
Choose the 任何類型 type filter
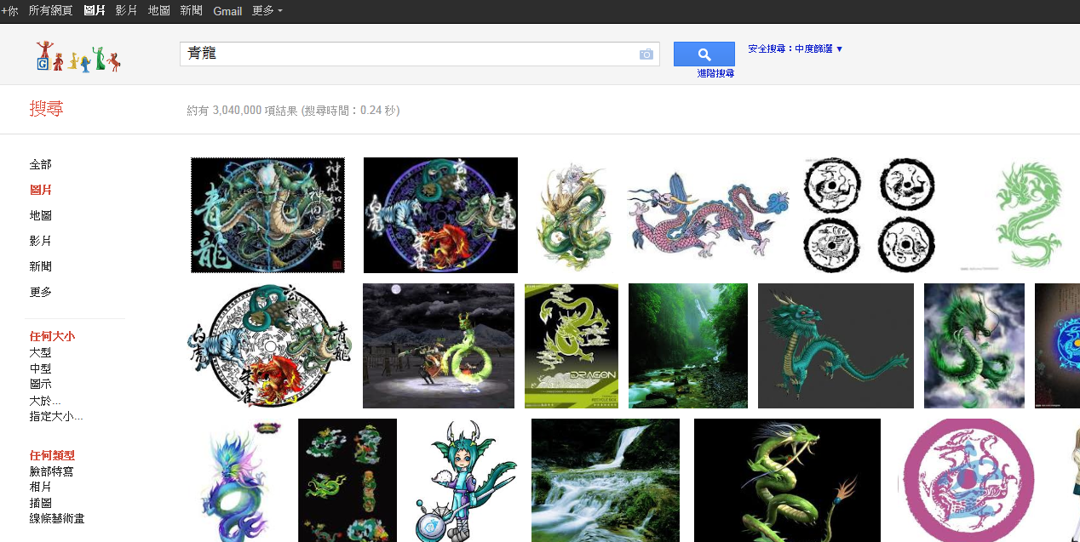pyautogui.click(x=52, y=455)
